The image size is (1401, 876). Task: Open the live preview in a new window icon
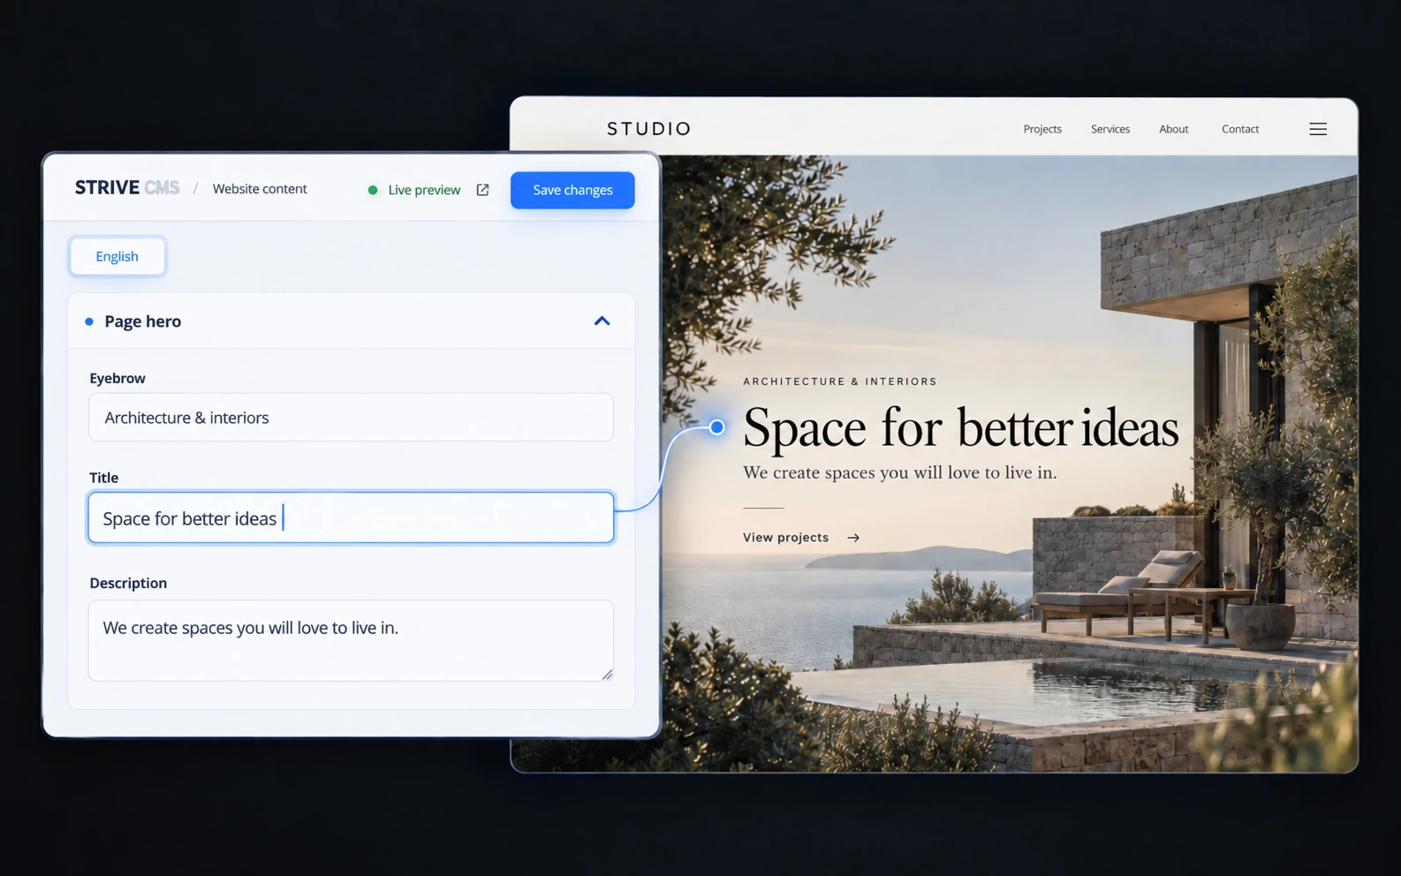pyautogui.click(x=482, y=190)
